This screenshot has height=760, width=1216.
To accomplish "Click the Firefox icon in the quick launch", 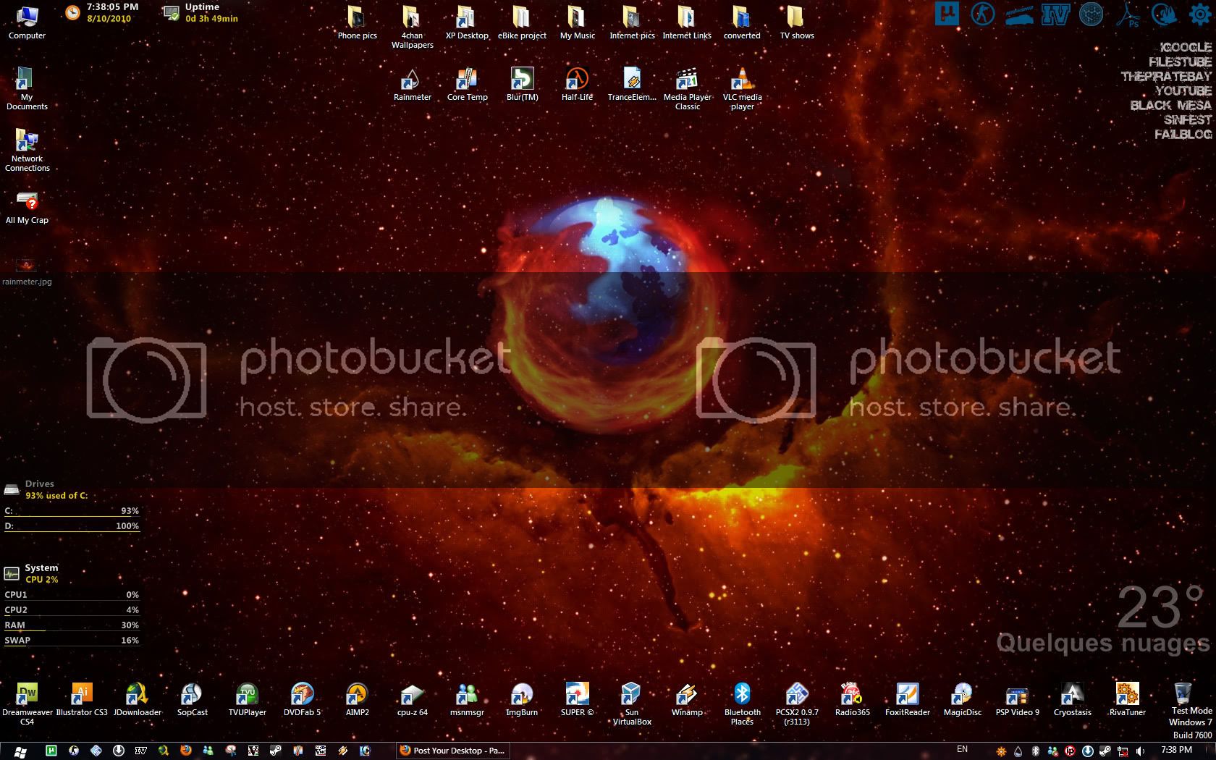I will click(186, 751).
